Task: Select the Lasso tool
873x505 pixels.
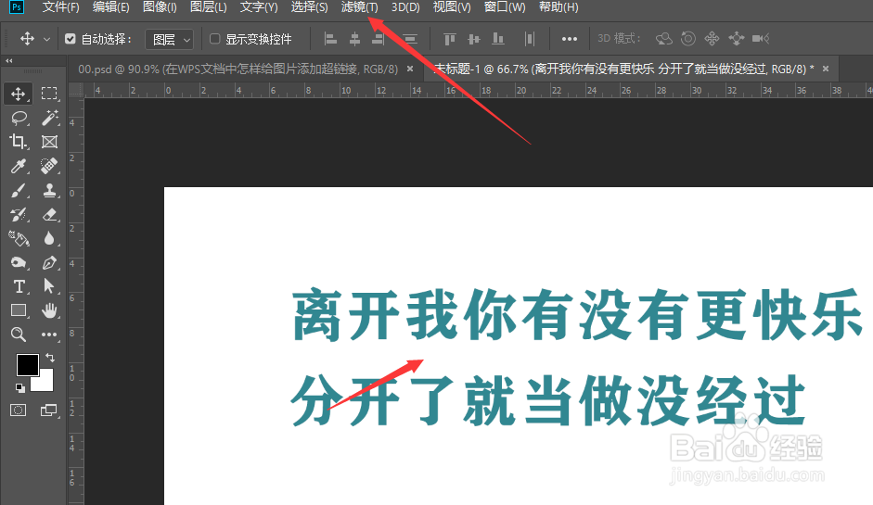Action: (x=18, y=118)
